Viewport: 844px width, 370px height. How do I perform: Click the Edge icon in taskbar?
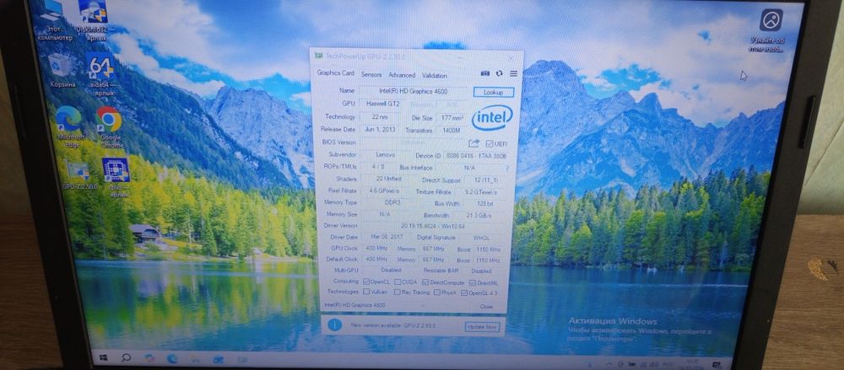[173, 358]
